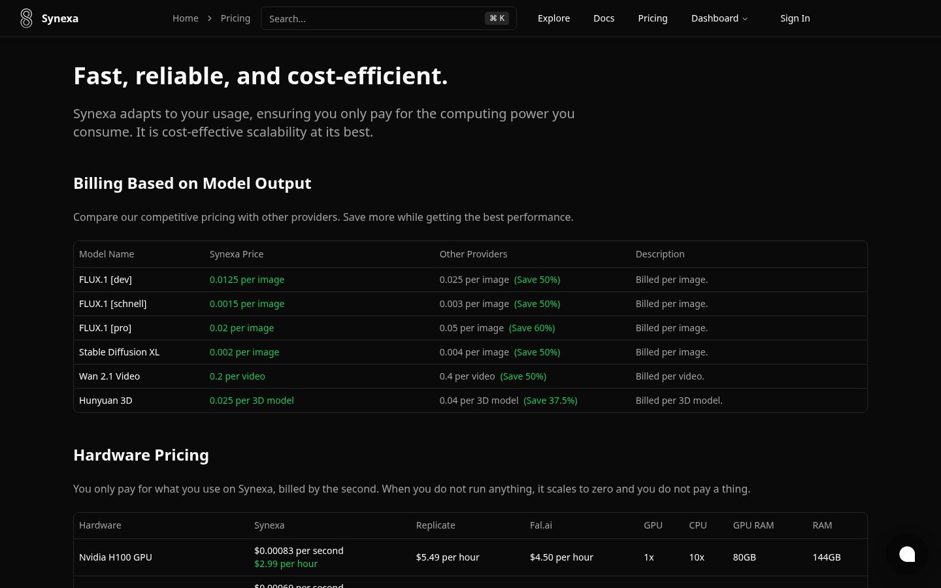The width and height of the screenshot is (941, 588).
Task: Click the Save 60% label
Action: pyautogui.click(x=532, y=328)
